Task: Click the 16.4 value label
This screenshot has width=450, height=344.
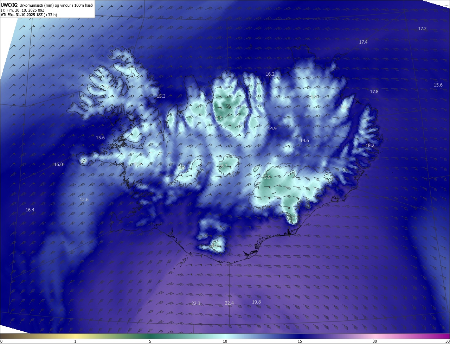Action: pos(30,210)
